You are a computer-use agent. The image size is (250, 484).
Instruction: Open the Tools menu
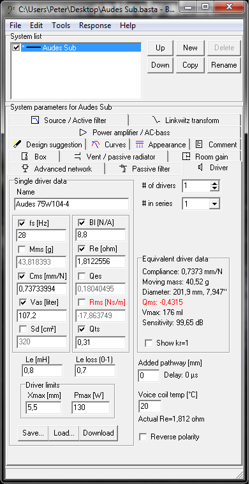point(61,26)
